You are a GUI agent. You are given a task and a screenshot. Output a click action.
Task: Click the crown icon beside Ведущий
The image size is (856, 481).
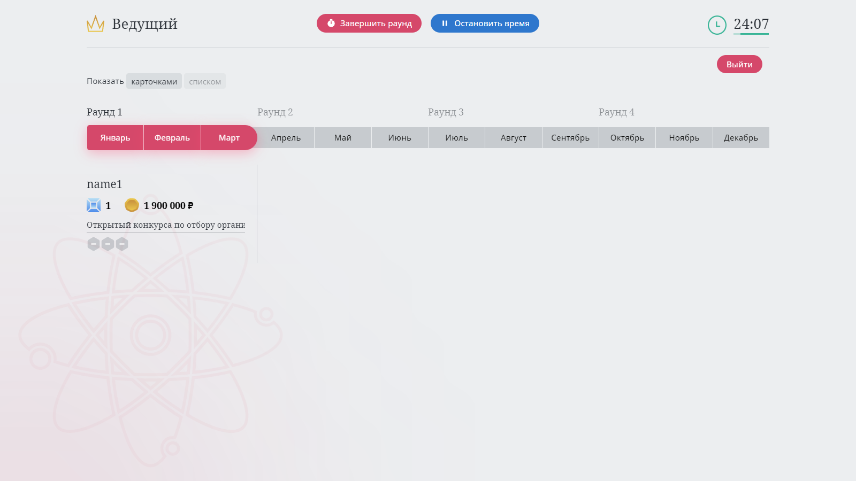click(x=95, y=24)
